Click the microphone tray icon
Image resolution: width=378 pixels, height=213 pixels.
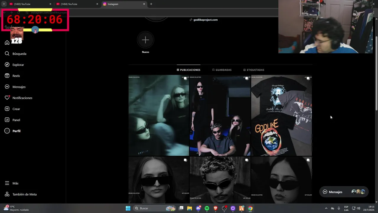tap(339, 208)
